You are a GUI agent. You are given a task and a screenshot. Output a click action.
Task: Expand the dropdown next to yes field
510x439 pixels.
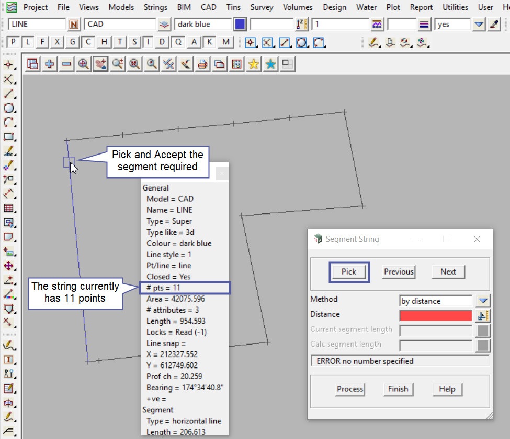pyautogui.click(x=479, y=25)
